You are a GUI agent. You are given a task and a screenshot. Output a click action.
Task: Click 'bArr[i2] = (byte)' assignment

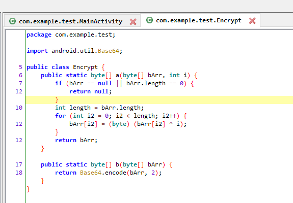click(99, 124)
